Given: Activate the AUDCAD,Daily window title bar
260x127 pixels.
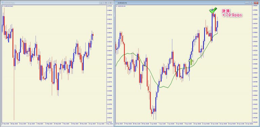Looking at the screenshot, I should [x=50, y=3].
